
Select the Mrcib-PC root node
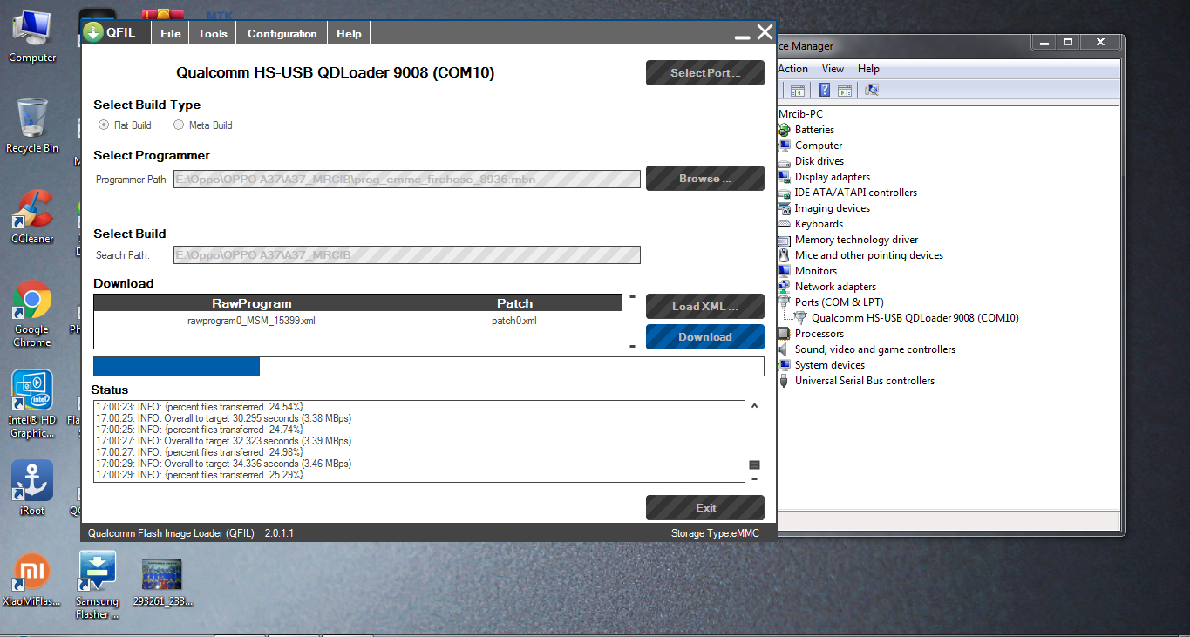click(x=802, y=114)
